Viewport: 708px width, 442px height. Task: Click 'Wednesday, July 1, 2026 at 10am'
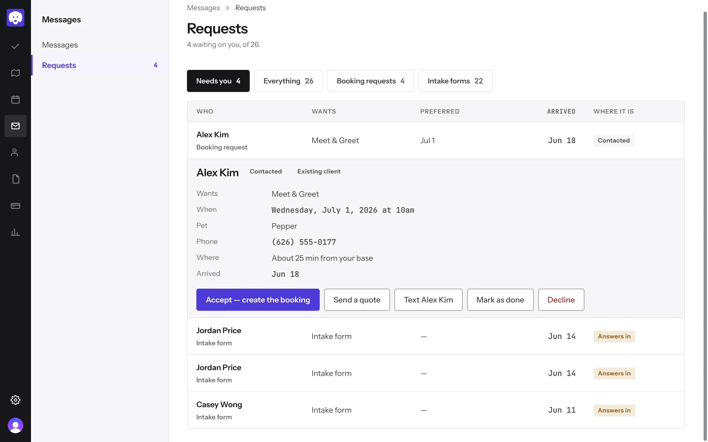pos(343,210)
